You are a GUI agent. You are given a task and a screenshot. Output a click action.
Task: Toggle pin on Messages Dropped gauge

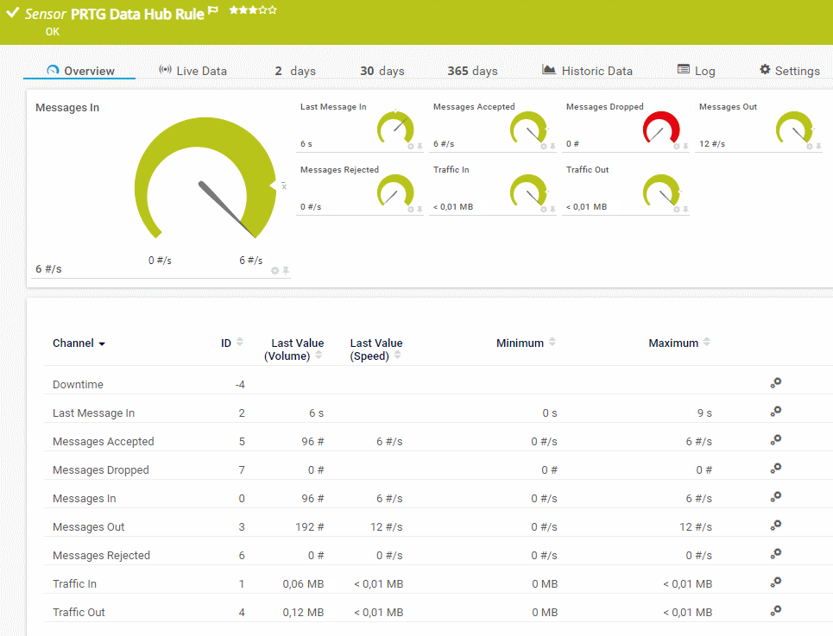pyautogui.click(x=685, y=147)
